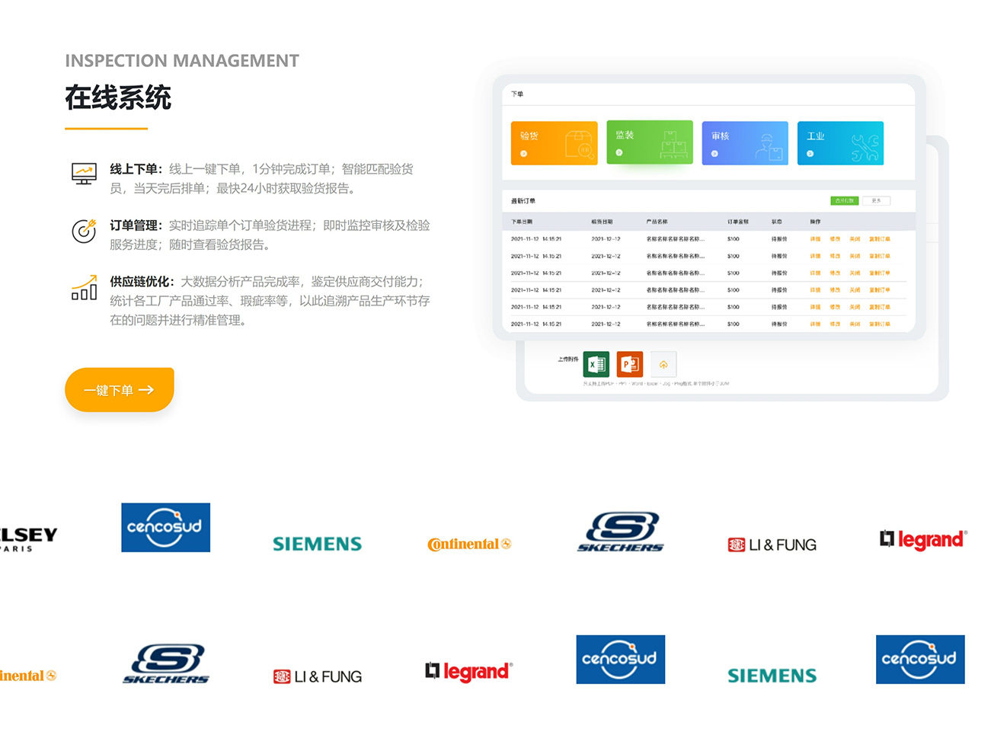Viewport: 1007px width, 754px height.
Task: Click the Skechers logo in the lower row
Action: 166,663
